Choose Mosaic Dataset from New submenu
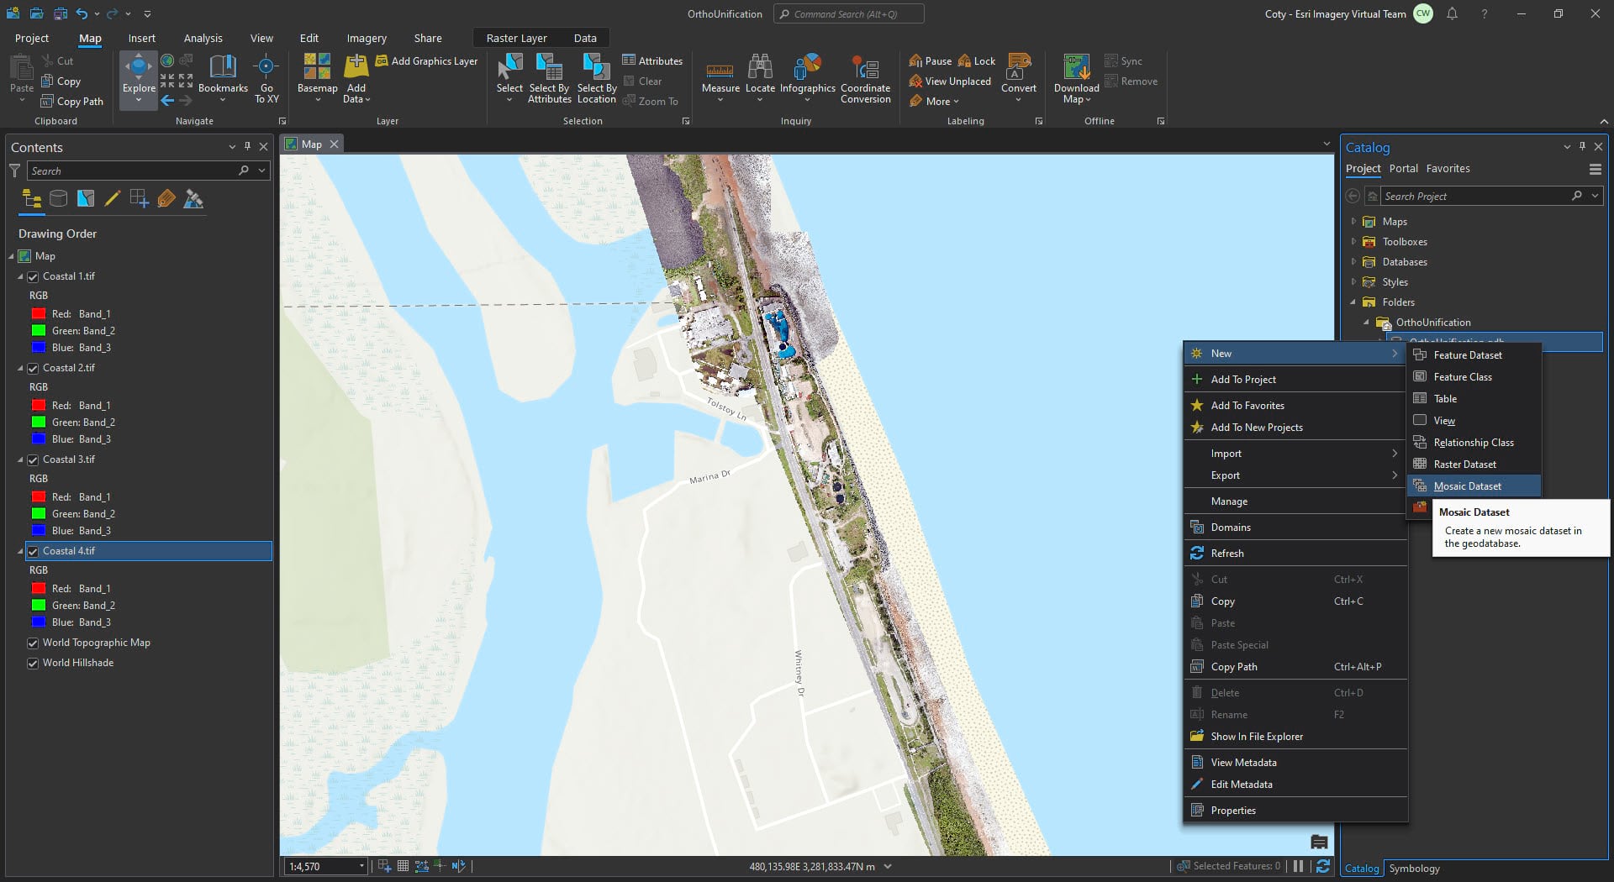 pyautogui.click(x=1467, y=486)
